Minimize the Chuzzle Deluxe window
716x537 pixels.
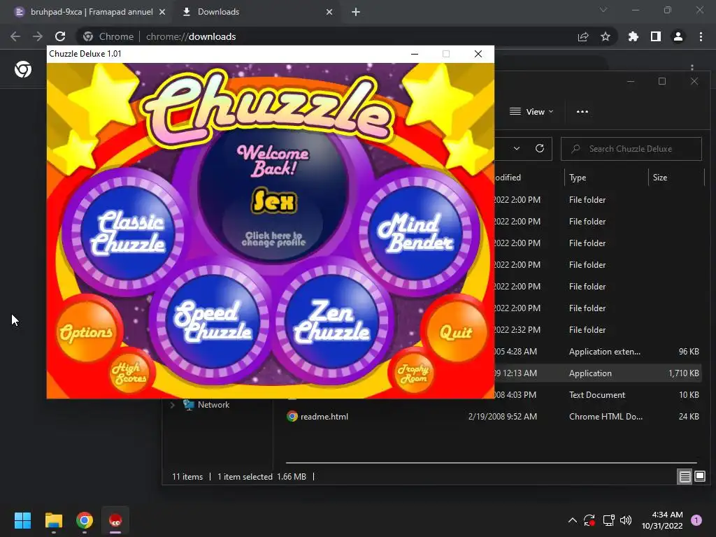(x=414, y=54)
